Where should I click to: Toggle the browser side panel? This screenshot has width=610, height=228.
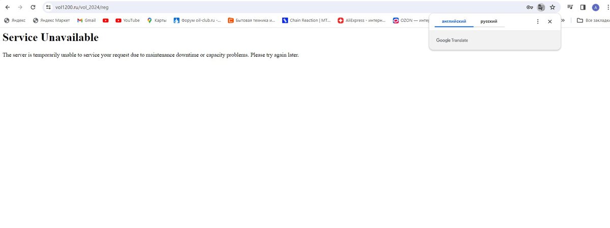pos(583,7)
